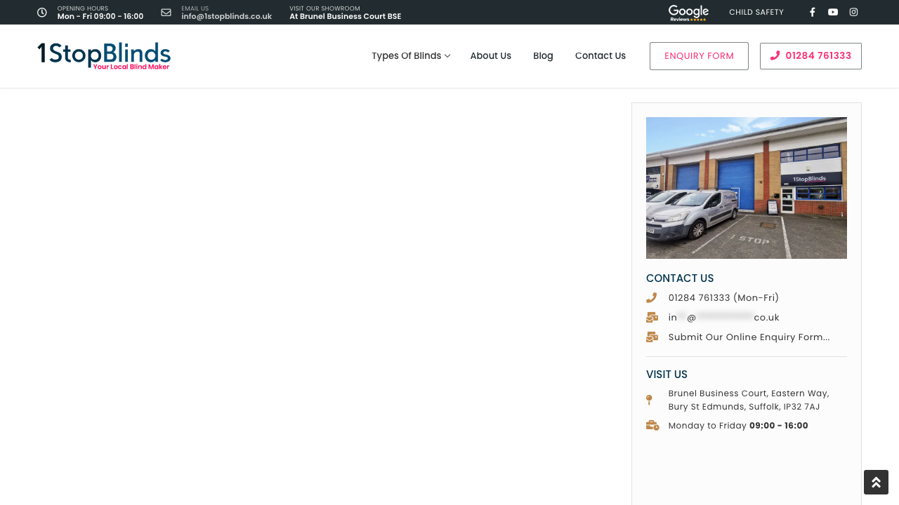
Task: Click the clock icon beside OPENING HOURS
Action: pos(42,12)
